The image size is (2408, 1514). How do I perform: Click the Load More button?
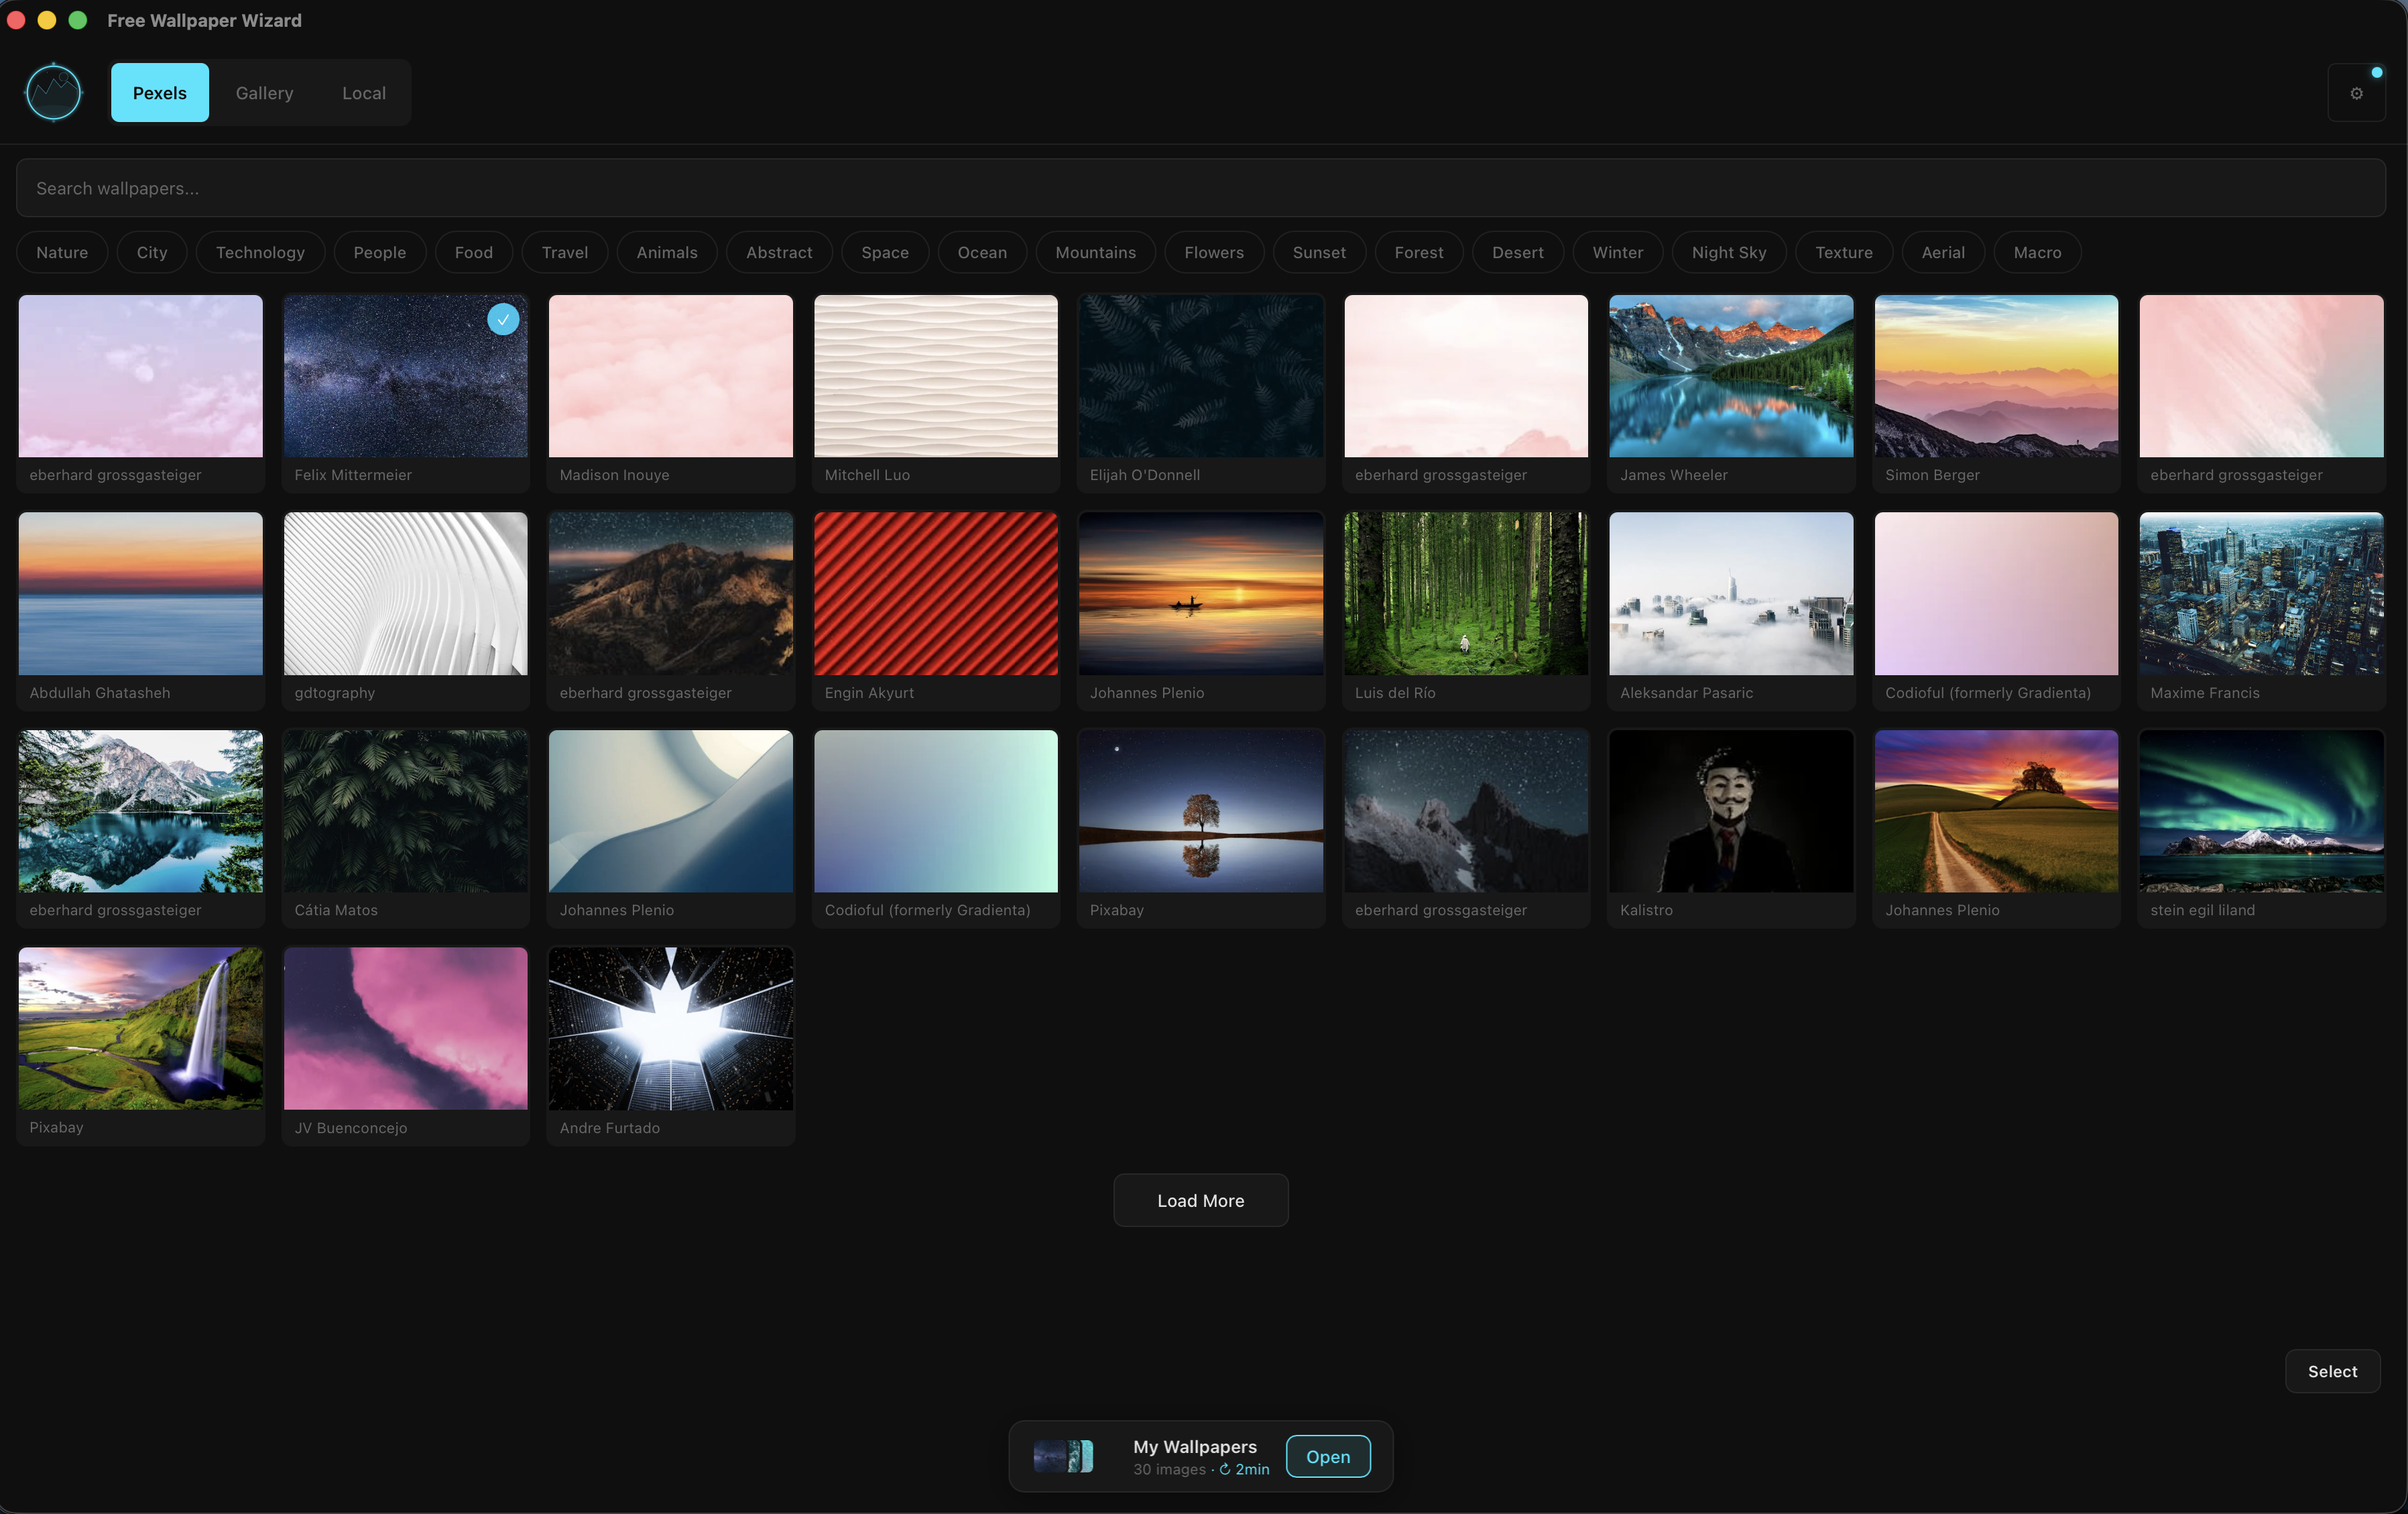tap(1200, 1200)
